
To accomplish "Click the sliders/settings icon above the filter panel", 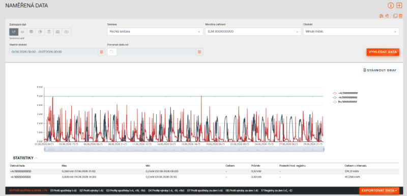I will [x=381, y=16].
